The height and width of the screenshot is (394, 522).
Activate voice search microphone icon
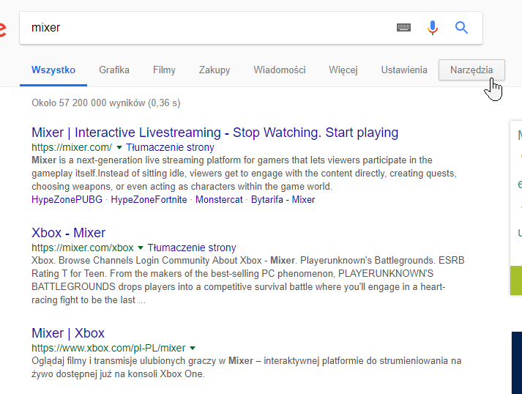coord(433,28)
